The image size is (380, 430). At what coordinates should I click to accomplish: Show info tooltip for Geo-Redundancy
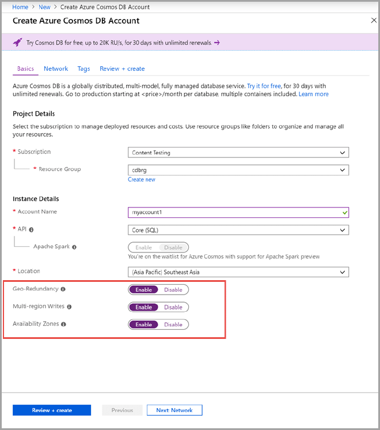point(63,289)
